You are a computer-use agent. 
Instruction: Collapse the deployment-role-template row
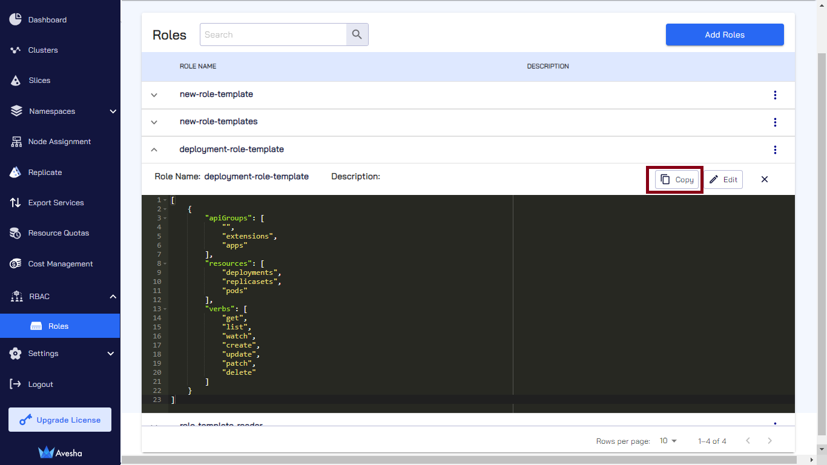click(154, 150)
